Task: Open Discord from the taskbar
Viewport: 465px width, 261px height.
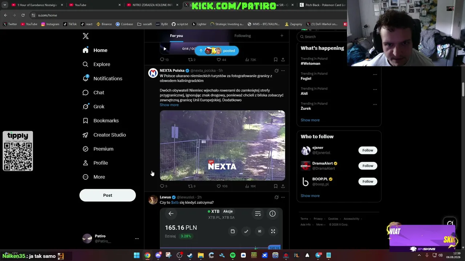Action: (158, 256)
